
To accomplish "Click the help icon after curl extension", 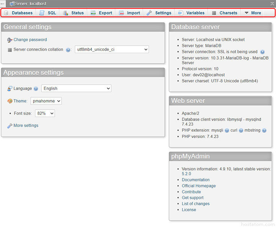I will tap(241, 131).
